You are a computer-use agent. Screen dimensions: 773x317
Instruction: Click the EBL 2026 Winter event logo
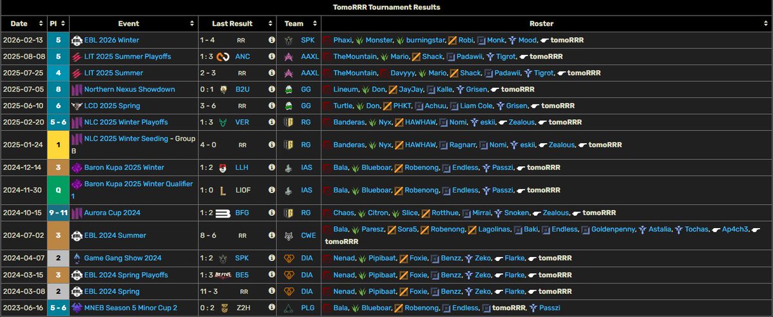77,40
